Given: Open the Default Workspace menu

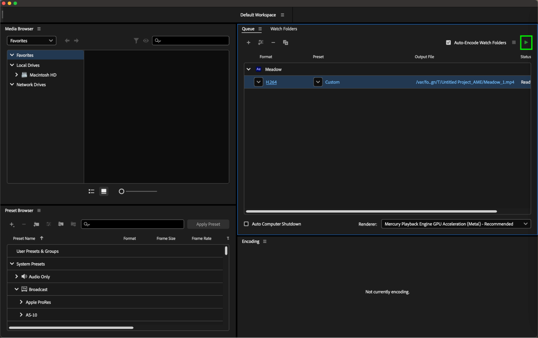Looking at the screenshot, I should (x=282, y=15).
